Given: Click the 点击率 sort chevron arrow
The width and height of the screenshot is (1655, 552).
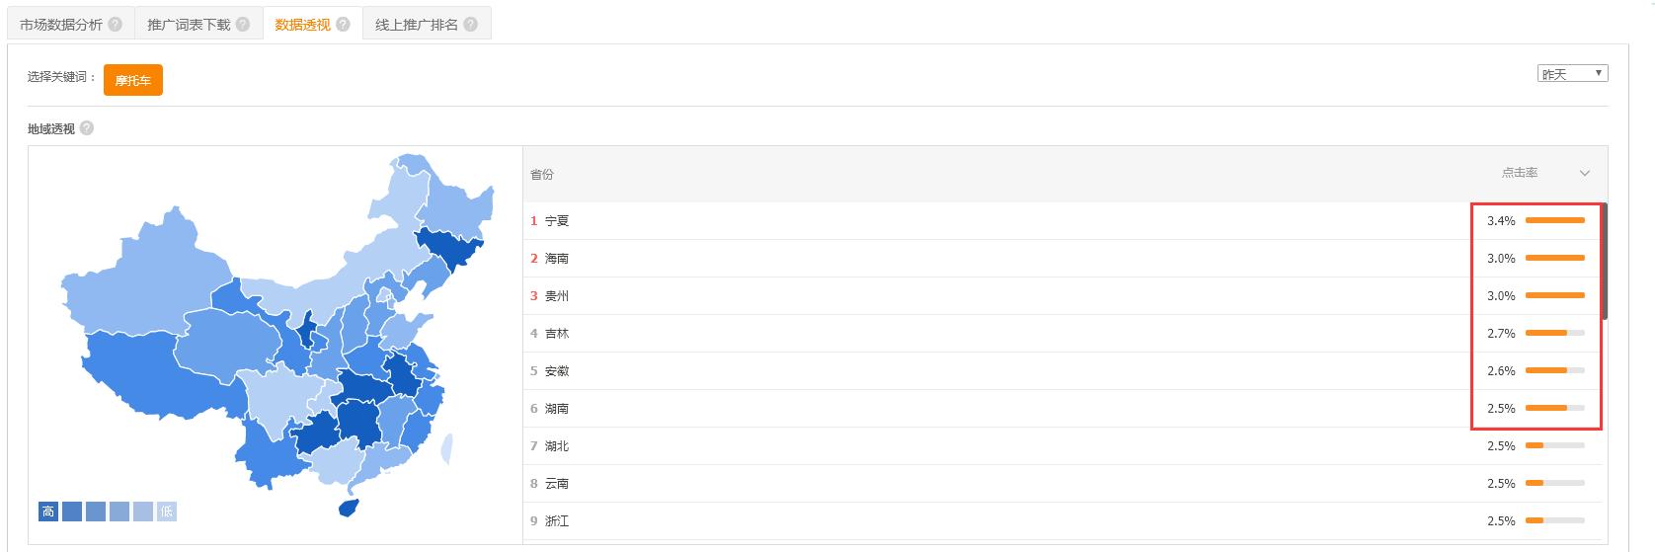Looking at the screenshot, I should pyautogui.click(x=1585, y=174).
